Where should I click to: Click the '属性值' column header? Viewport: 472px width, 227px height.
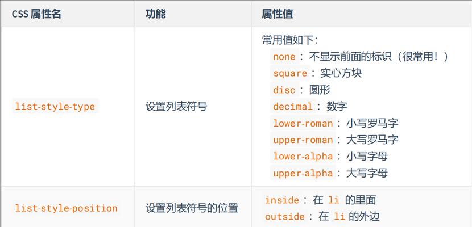[278, 14]
